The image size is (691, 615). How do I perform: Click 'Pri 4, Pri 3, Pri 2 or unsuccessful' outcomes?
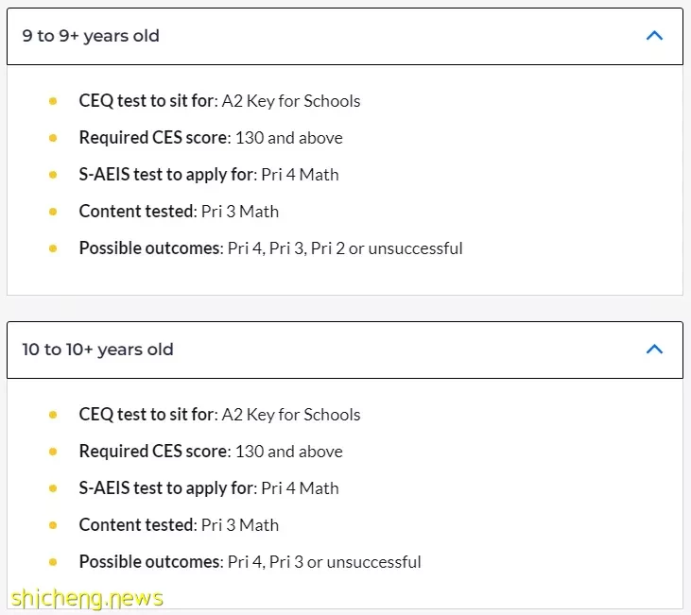345,248
